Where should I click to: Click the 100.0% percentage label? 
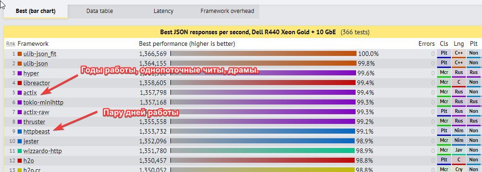point(368,54)
